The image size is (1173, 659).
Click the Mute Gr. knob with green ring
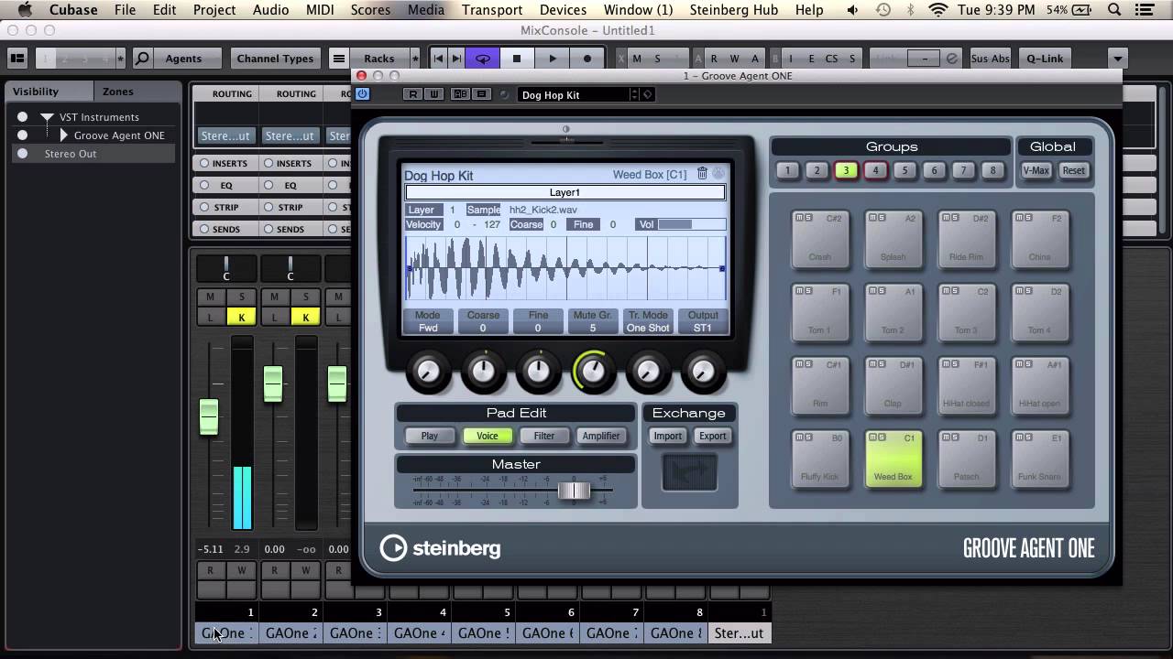click(x=593, y=371)
